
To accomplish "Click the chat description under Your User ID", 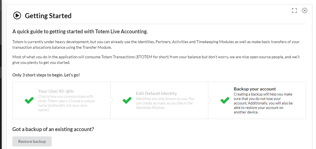I will (x=66, y=103).
